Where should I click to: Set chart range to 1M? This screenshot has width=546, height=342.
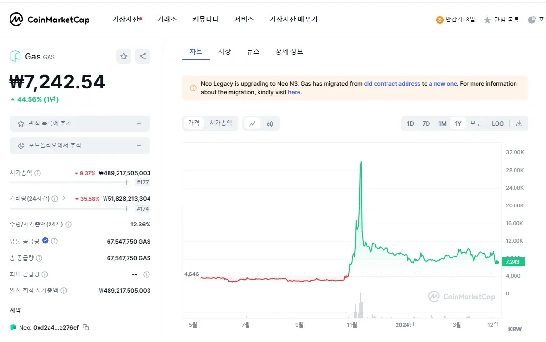[x=442, y=124]
